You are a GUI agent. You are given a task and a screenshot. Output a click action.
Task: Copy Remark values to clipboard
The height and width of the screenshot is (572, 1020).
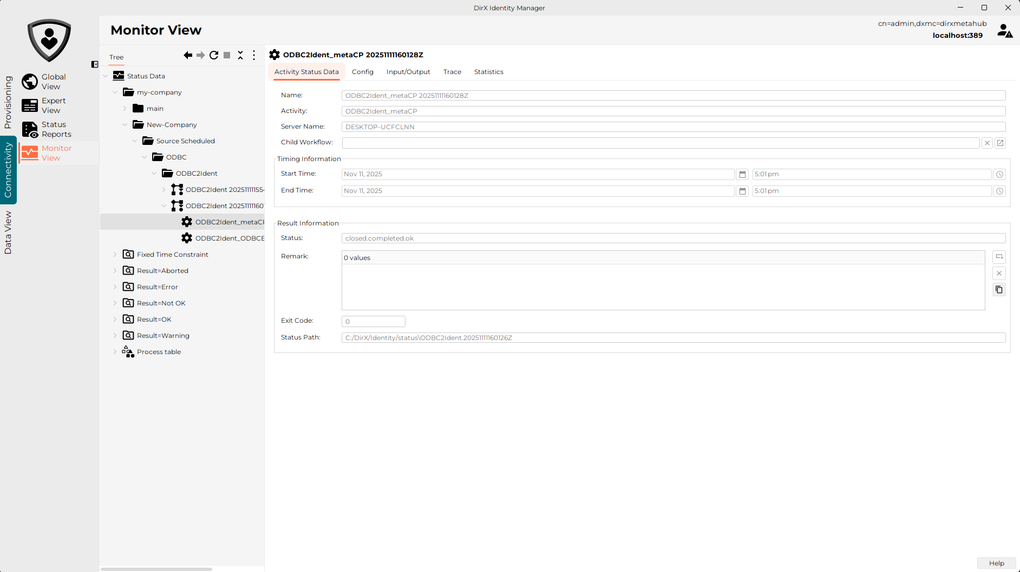tap(999, 290)
